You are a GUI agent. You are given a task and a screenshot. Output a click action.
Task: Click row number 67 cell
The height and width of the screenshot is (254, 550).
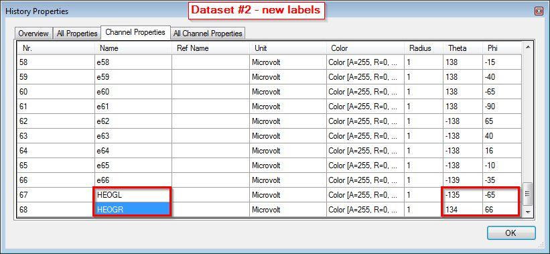click(x=56, y=195)
